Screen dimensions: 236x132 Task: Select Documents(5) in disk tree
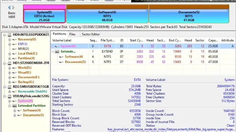33,115
